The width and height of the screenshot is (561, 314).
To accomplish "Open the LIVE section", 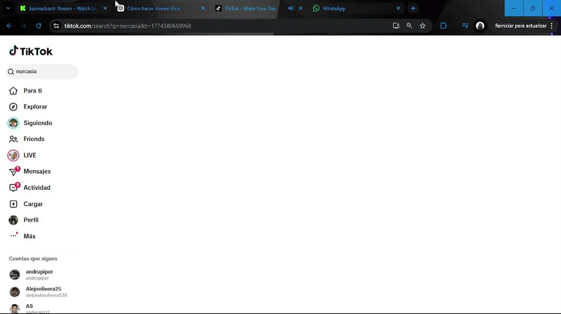I will 30,155.
